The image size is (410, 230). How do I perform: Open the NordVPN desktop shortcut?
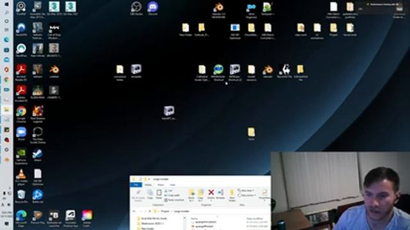pyautogui.click(x=21, y=29)
